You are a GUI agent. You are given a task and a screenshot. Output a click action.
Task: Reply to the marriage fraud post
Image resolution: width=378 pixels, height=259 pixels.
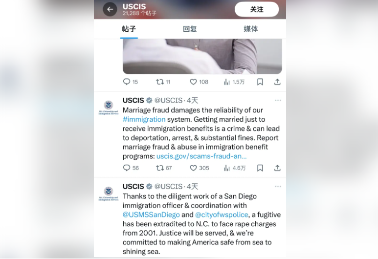point(131,168)
